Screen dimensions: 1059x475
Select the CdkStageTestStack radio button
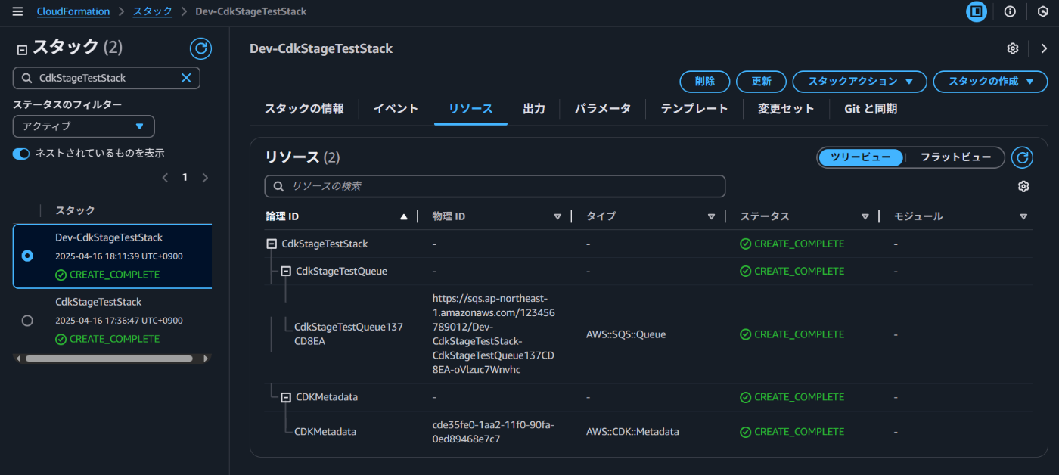[27, 320]
